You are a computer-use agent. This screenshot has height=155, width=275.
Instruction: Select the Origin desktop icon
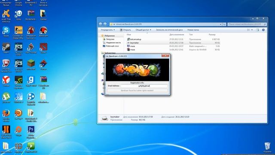click(18, 131)
